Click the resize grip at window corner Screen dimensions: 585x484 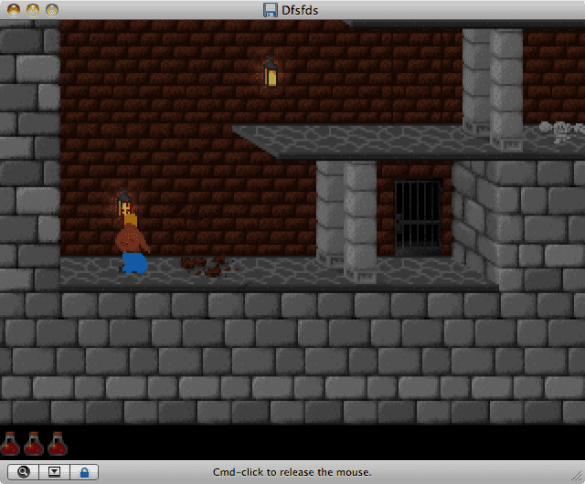click(x=579, y=477)
